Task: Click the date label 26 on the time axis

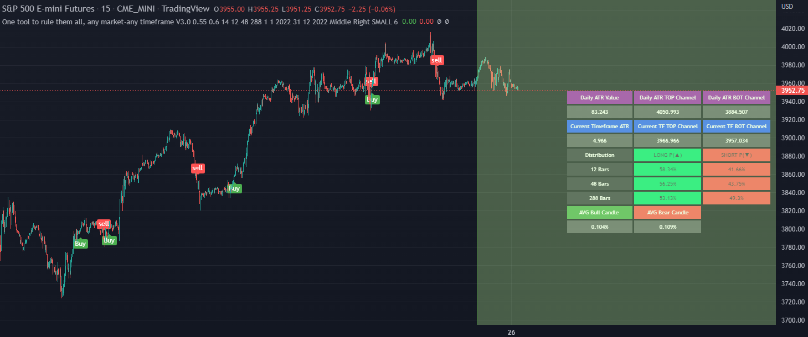Action: 511,333
